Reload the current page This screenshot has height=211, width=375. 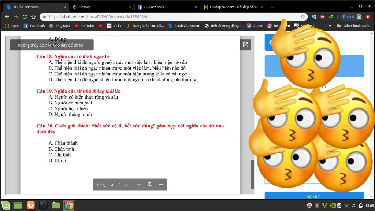point(25,17)
